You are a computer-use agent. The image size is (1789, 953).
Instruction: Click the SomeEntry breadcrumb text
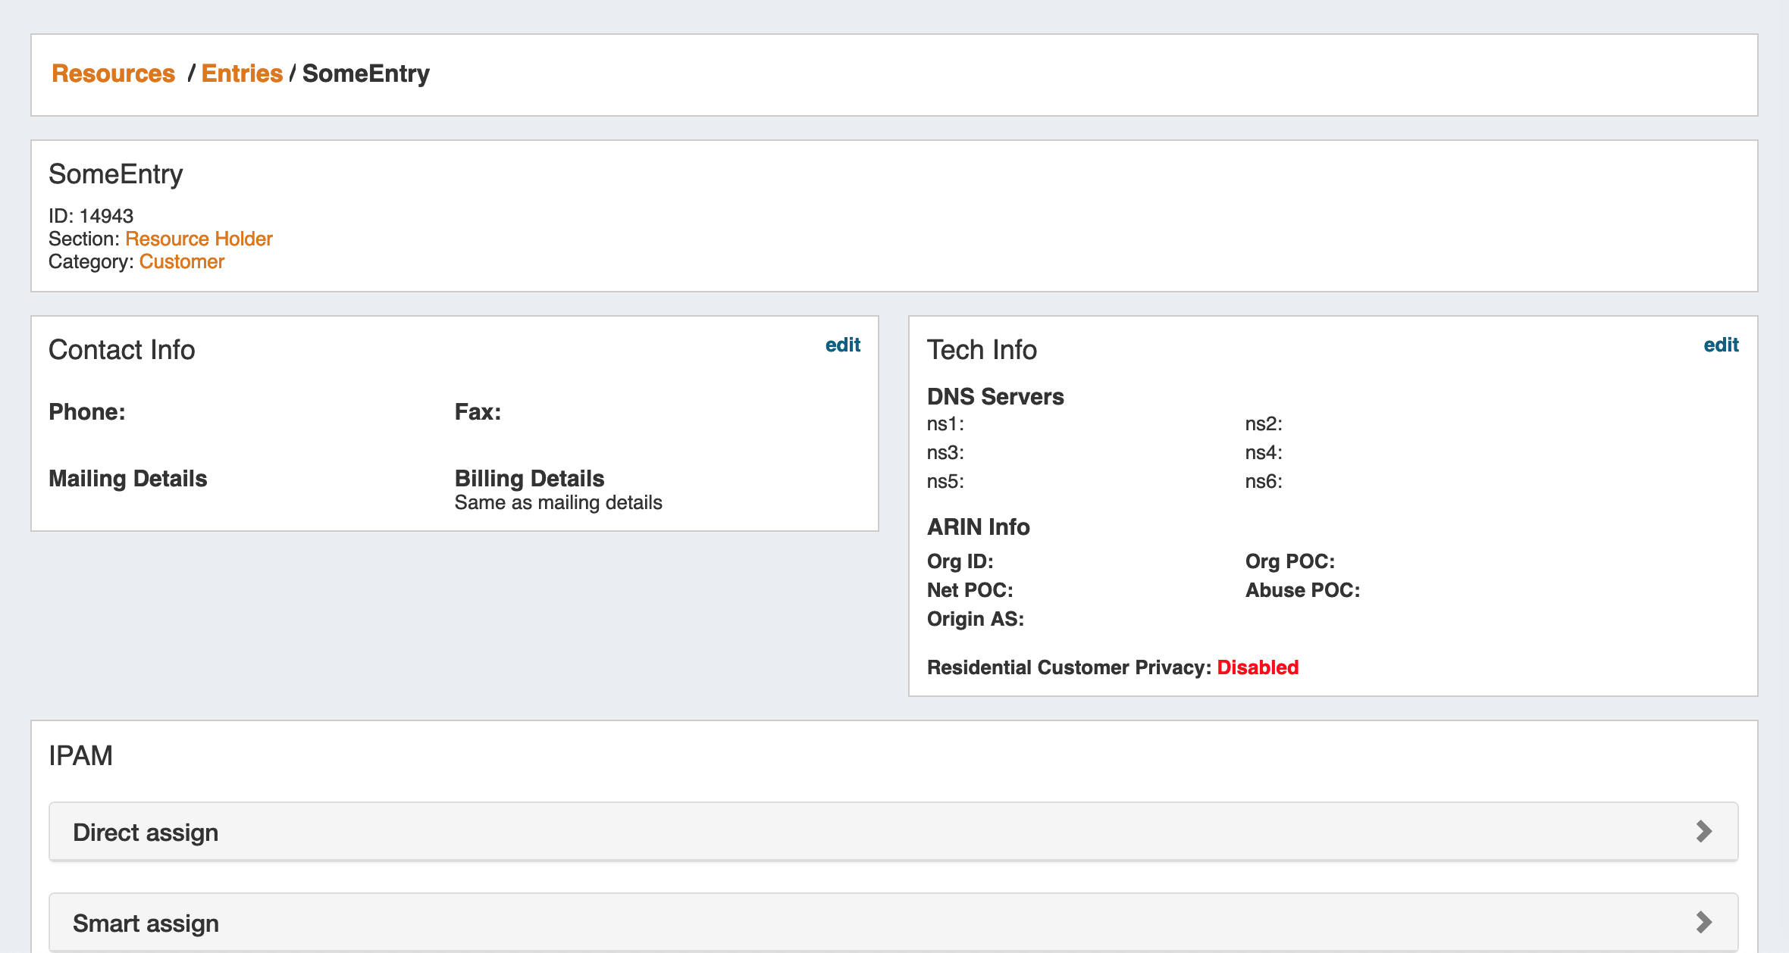tap(366, 73)
